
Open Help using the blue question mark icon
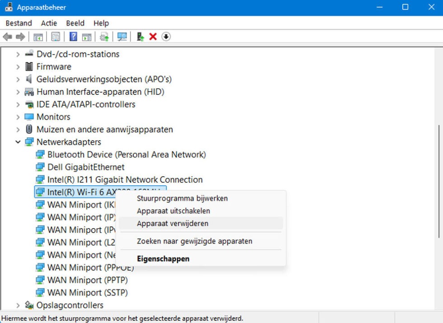pos(73,37)
